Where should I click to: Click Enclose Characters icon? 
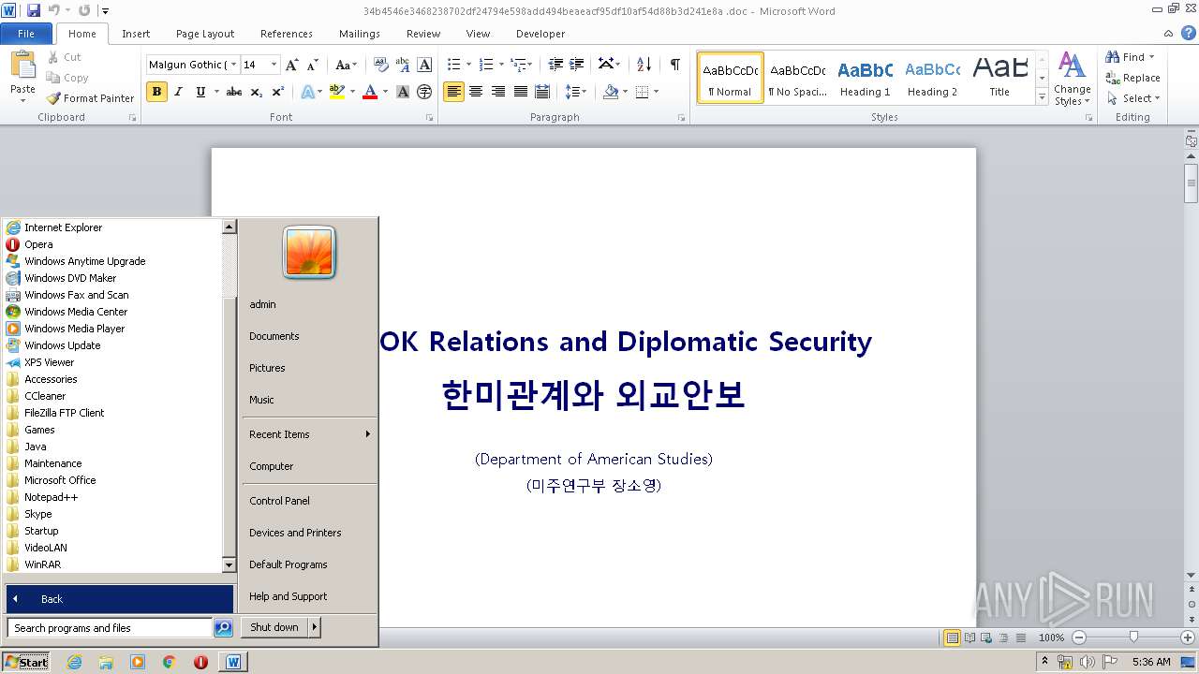424,92
